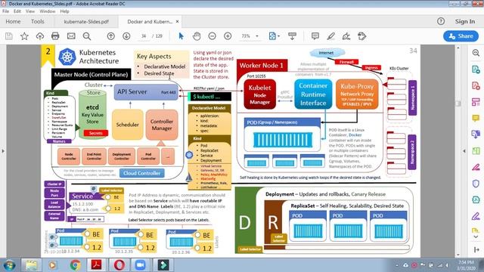
Task: Print the document using the printer icon
Action: click(55, 36)
